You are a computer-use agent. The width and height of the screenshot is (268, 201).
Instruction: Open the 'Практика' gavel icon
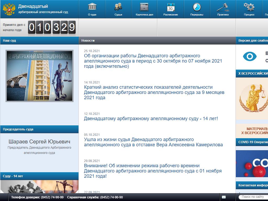click(x=223, y=7)
